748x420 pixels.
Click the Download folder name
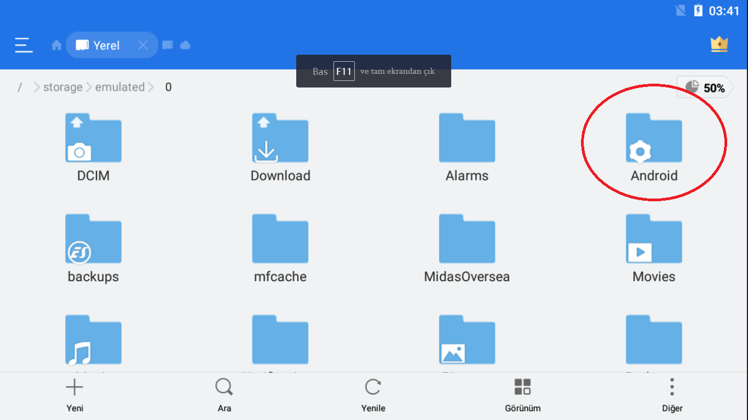[x=280, y=176]
